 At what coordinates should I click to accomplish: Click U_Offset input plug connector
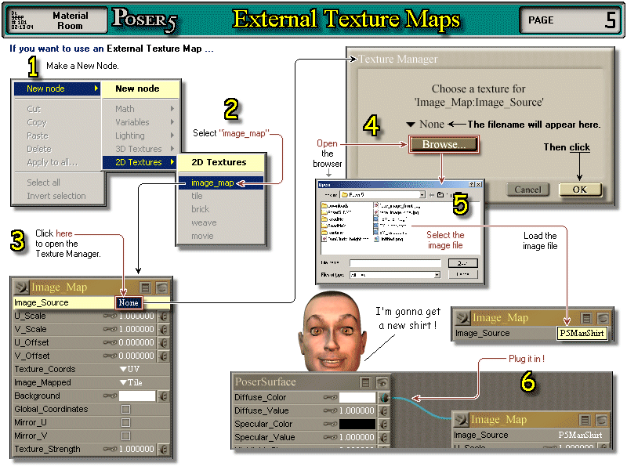(x=163, y=342)
